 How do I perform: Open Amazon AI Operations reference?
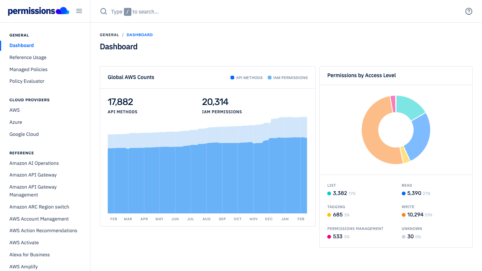34,163
